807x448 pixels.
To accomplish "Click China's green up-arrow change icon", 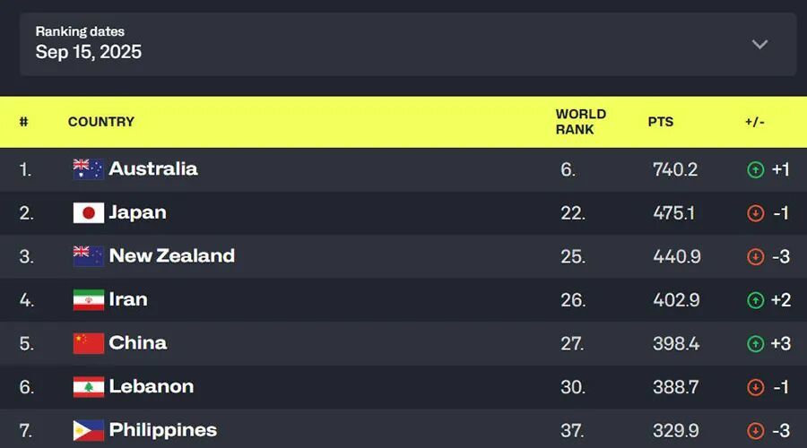I will (x=756, y=343).
